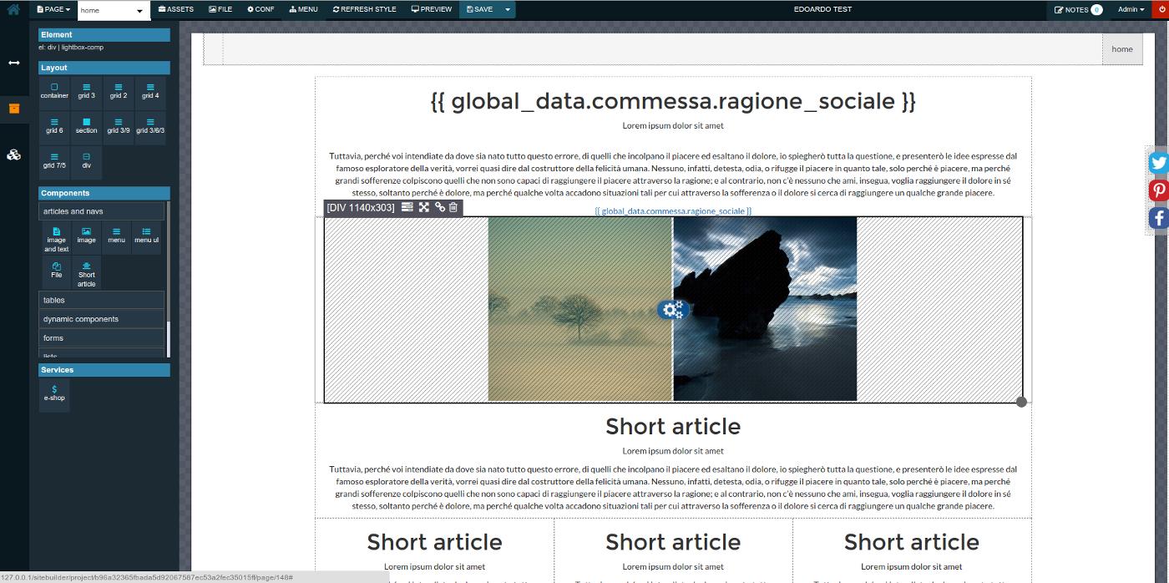Open the arrow dropdown next to SAVE
This screenshot has width=1169, height=583.
507,10
